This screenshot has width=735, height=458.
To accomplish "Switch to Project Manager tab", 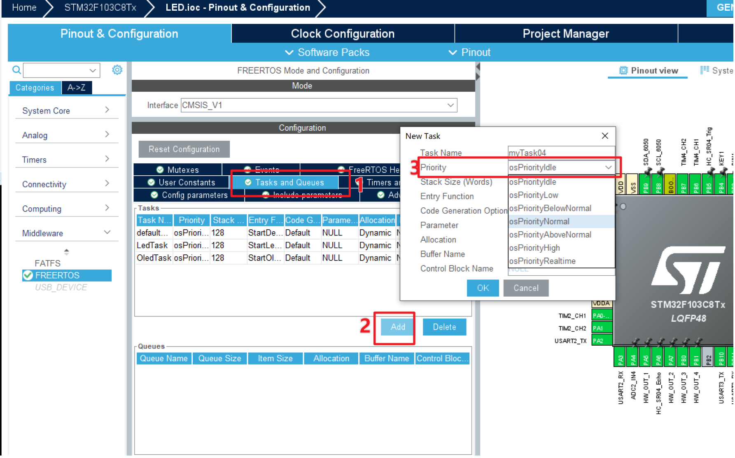I will (566, 33).
